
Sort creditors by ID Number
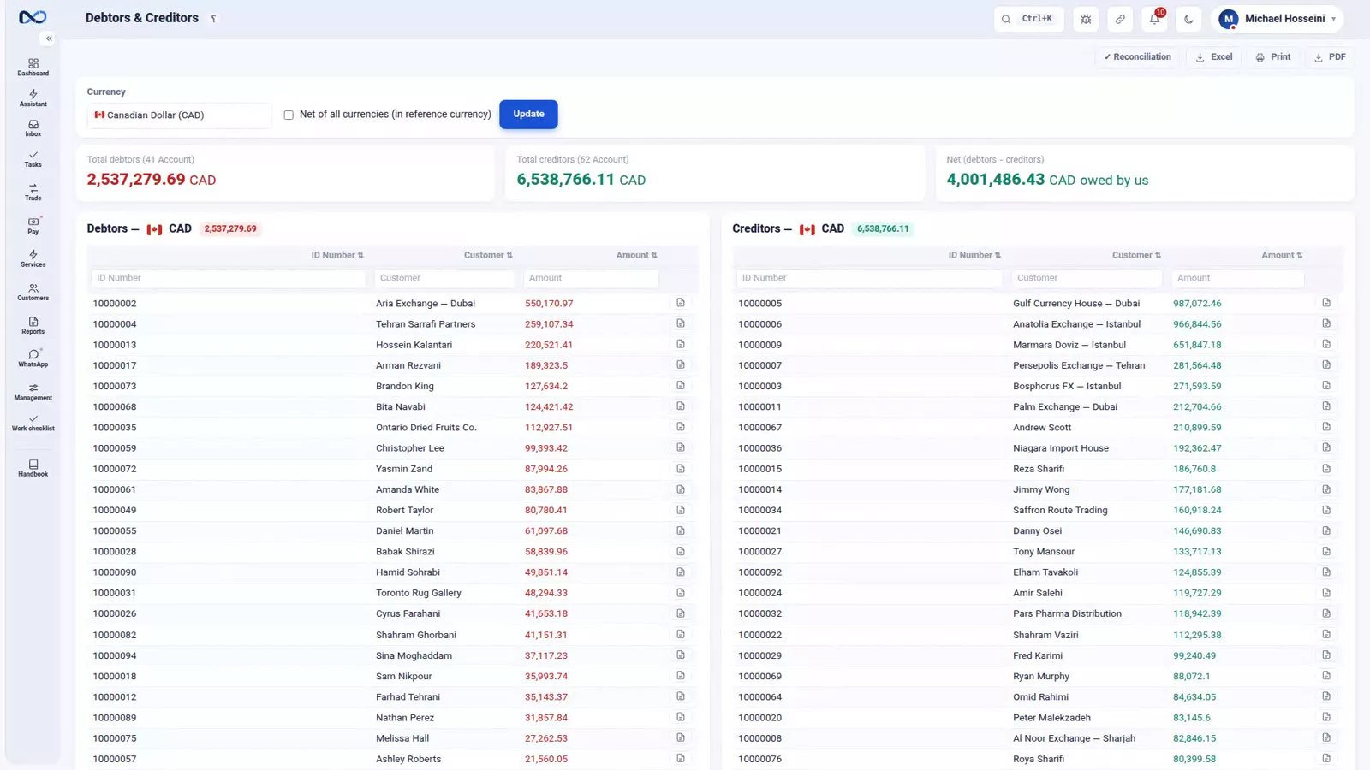click(x=974, y=255)
